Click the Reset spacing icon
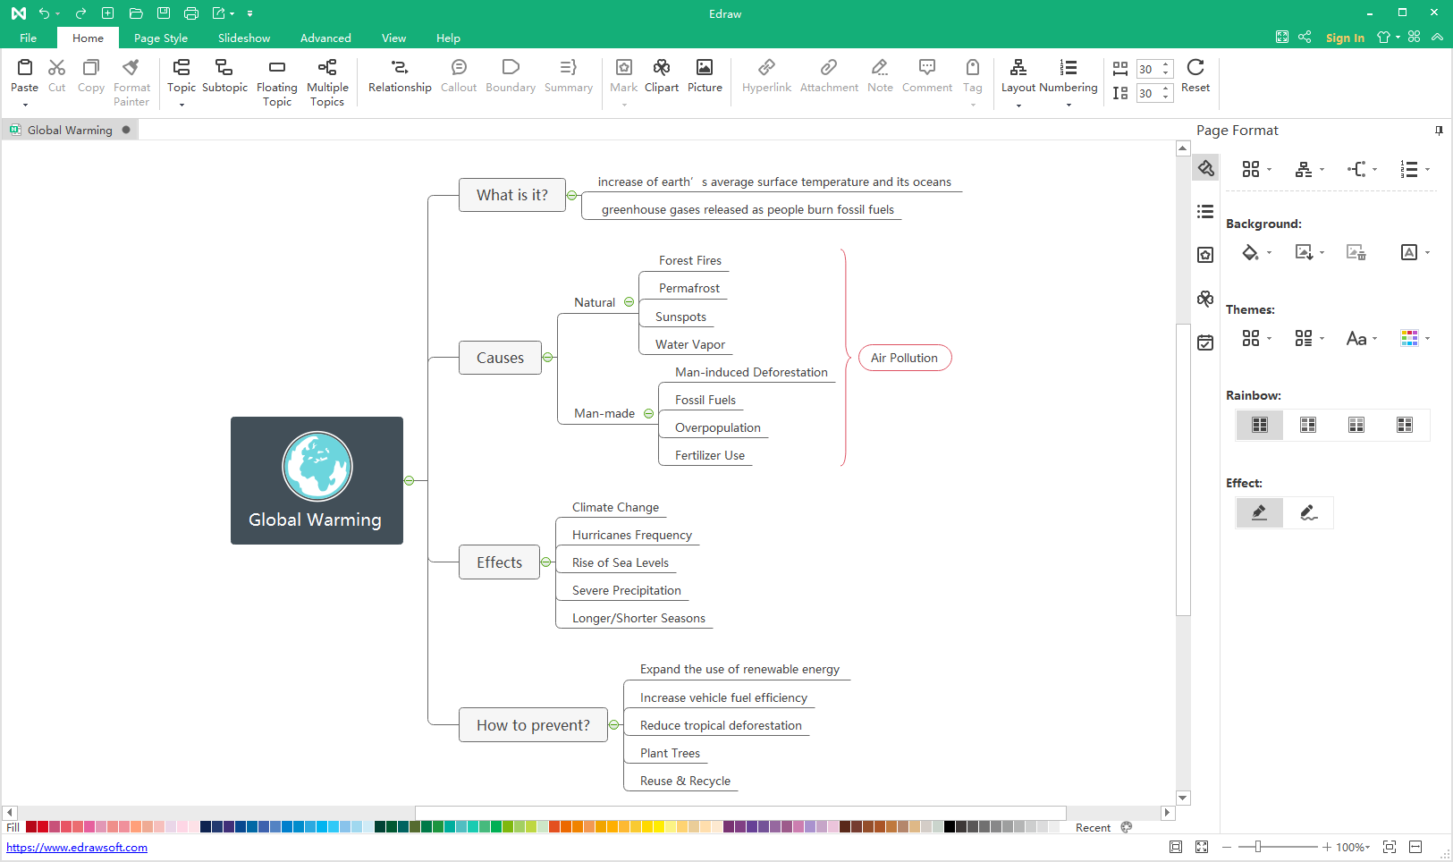 (x=1195, y=68)
